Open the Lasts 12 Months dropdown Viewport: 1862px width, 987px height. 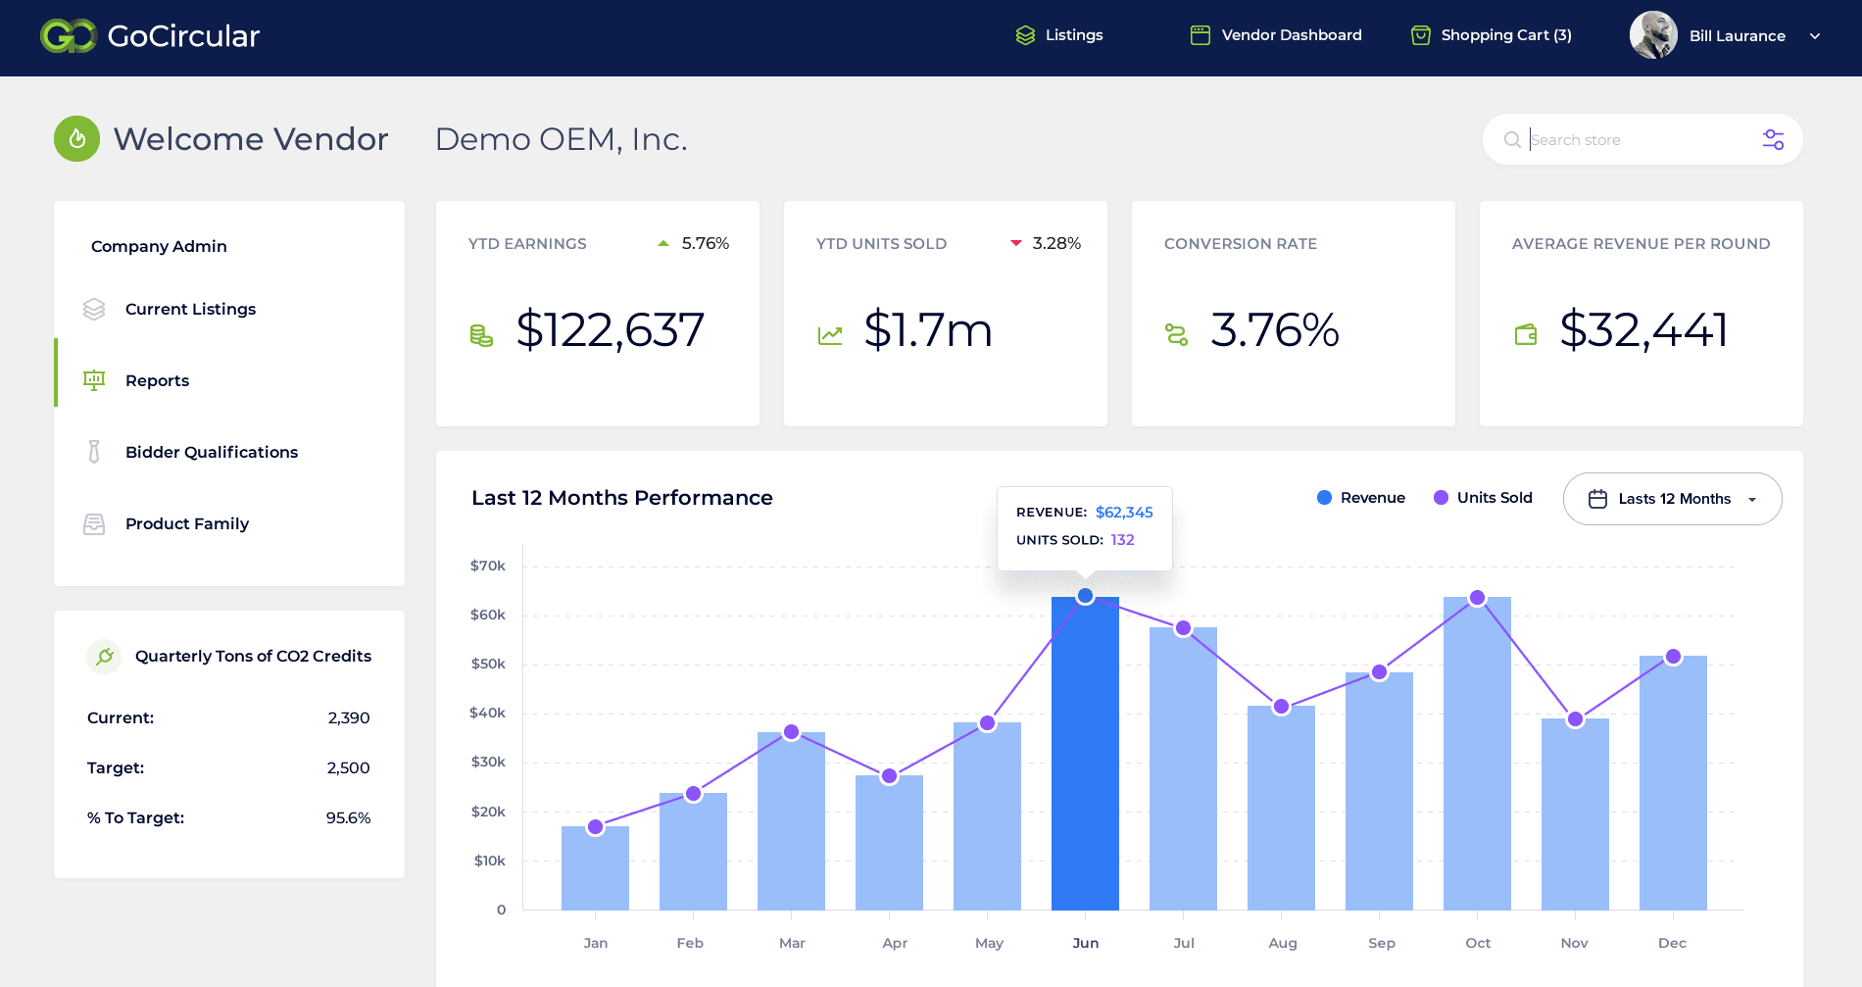click(x=1673, y=499)
